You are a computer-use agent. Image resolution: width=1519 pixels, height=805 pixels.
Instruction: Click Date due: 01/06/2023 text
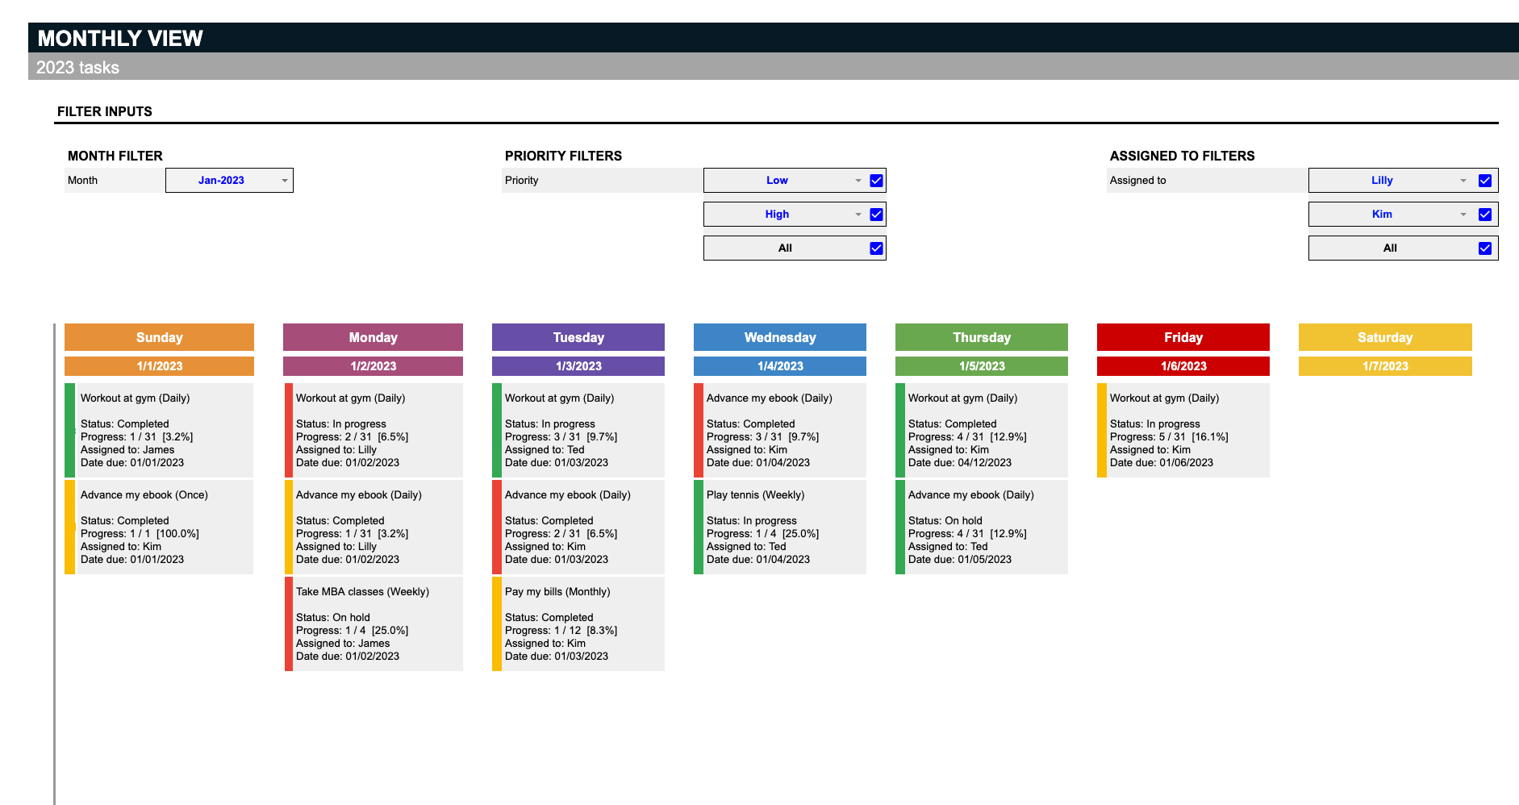(1161, 462)
